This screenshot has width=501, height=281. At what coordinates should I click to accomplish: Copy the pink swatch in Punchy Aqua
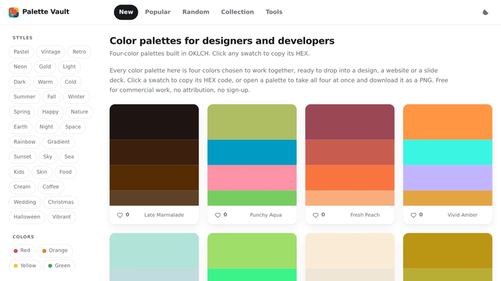click(x=252, y=178)
